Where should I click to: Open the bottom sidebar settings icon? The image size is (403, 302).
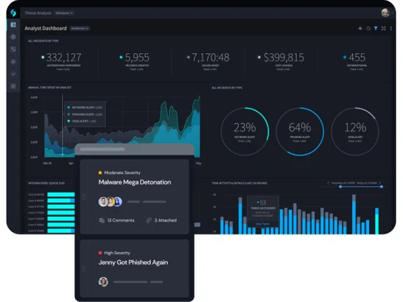pos(13,86)
